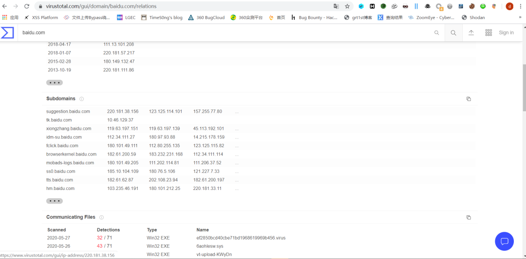Image resolution: width=526 pixels, height=259 pixels.
Task: Bookmark this page with the star icon
Action: click(x=347, y=6)
